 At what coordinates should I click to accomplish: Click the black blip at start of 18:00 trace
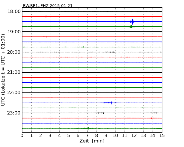pos(28,11)
